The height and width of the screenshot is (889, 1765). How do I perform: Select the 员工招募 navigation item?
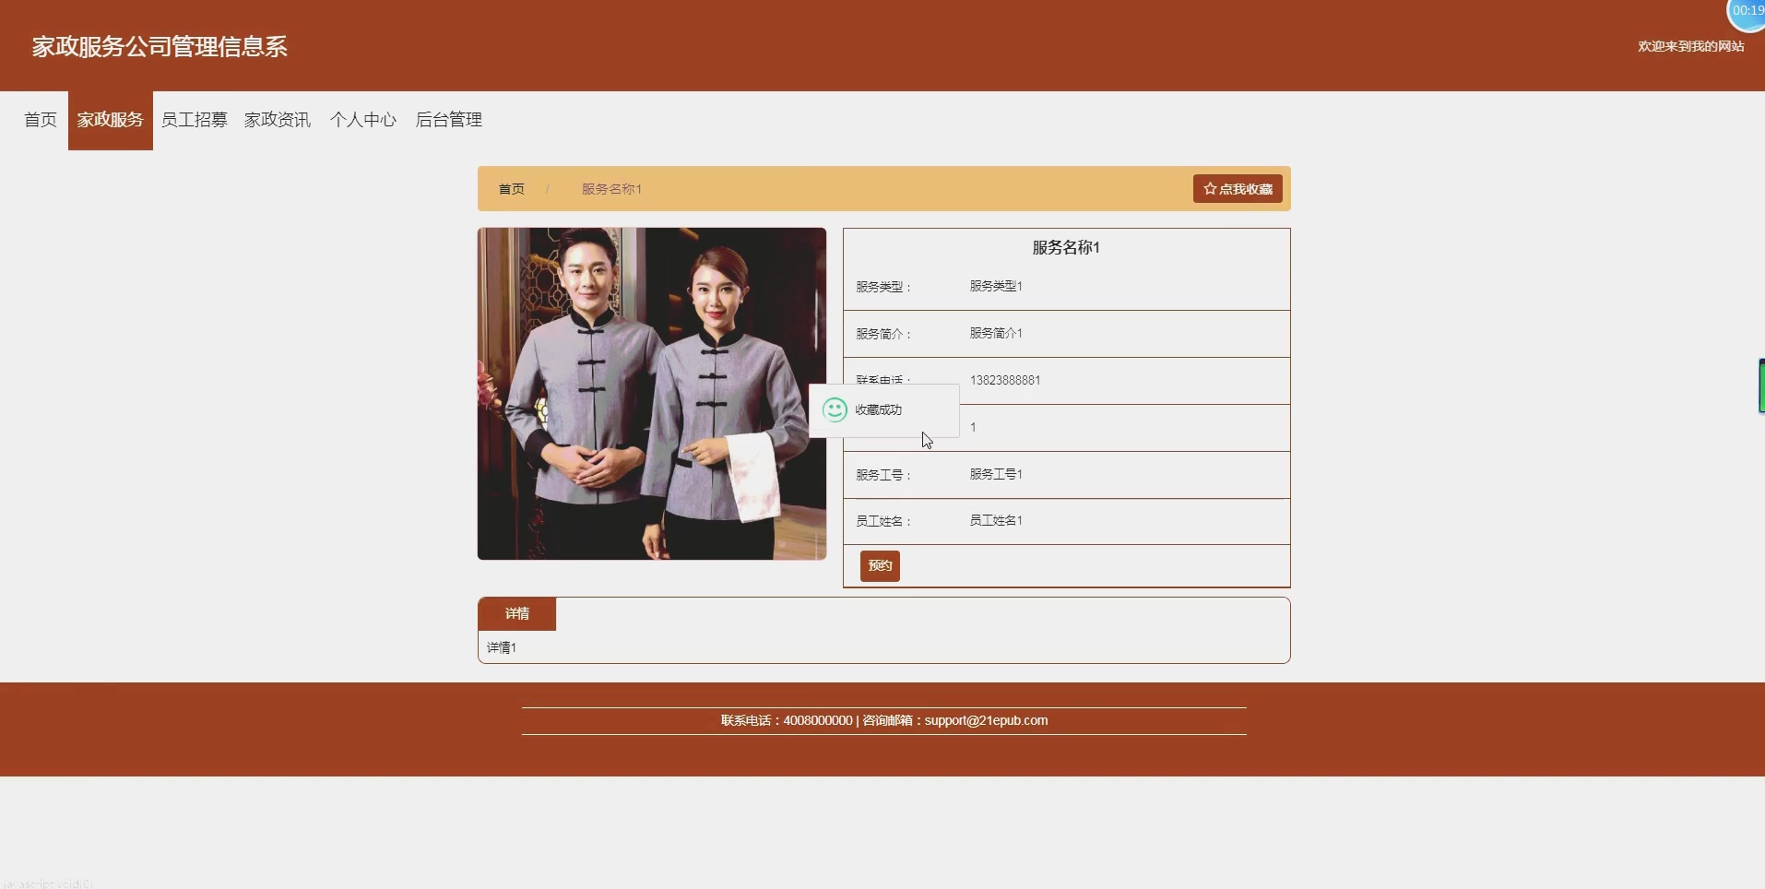point(194,119)
